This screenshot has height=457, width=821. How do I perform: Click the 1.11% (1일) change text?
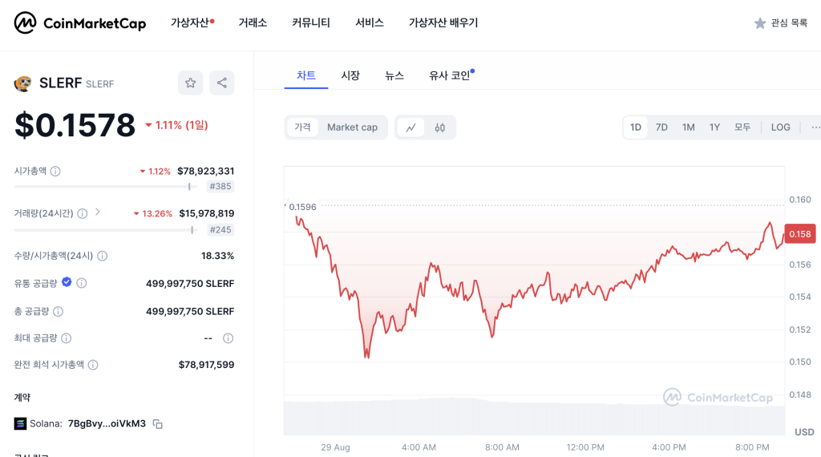177,125
